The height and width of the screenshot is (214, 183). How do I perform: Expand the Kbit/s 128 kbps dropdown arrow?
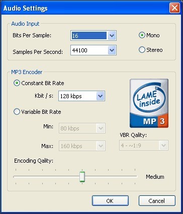point(101,96)
